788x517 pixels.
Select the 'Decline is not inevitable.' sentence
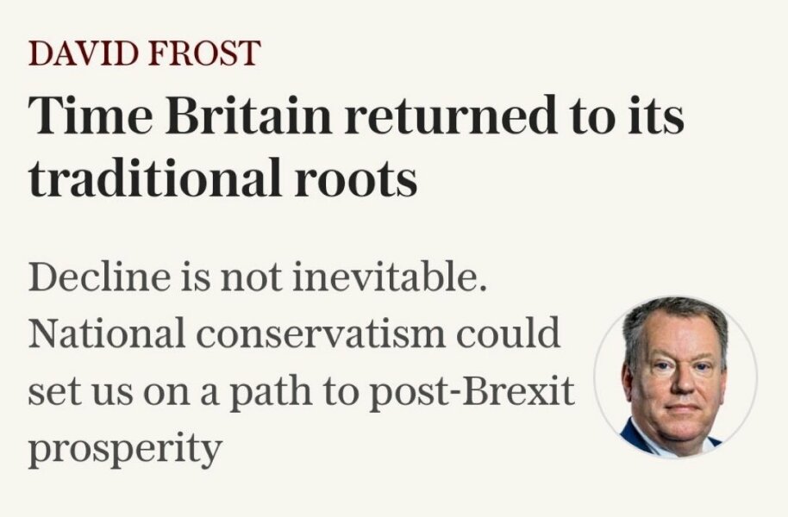click(258, 279)
